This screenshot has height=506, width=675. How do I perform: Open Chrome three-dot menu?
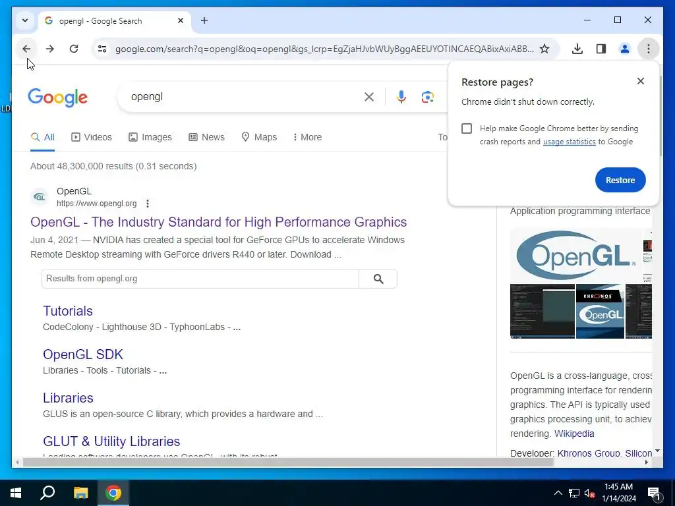coord(649,49)
